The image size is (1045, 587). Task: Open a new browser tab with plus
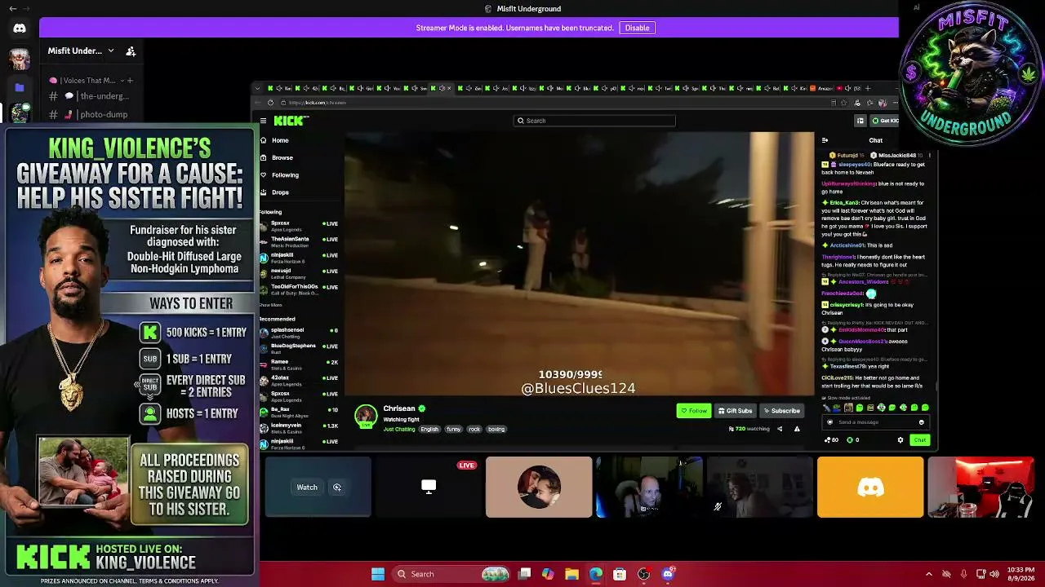click(868, 88)
